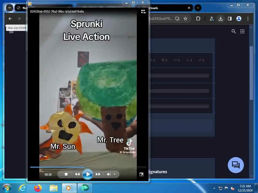This screenshot has height=193, width=258.
Task: Stop playback in Media Player
Action: tap(66, 174)
